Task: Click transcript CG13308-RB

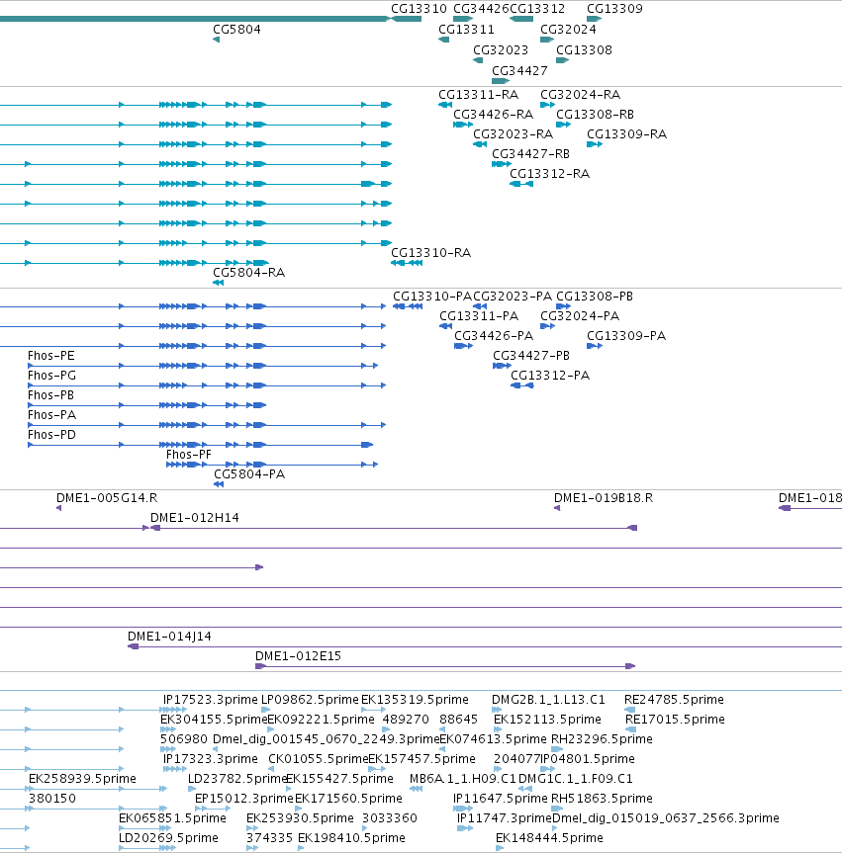Action: coord(595,115)
